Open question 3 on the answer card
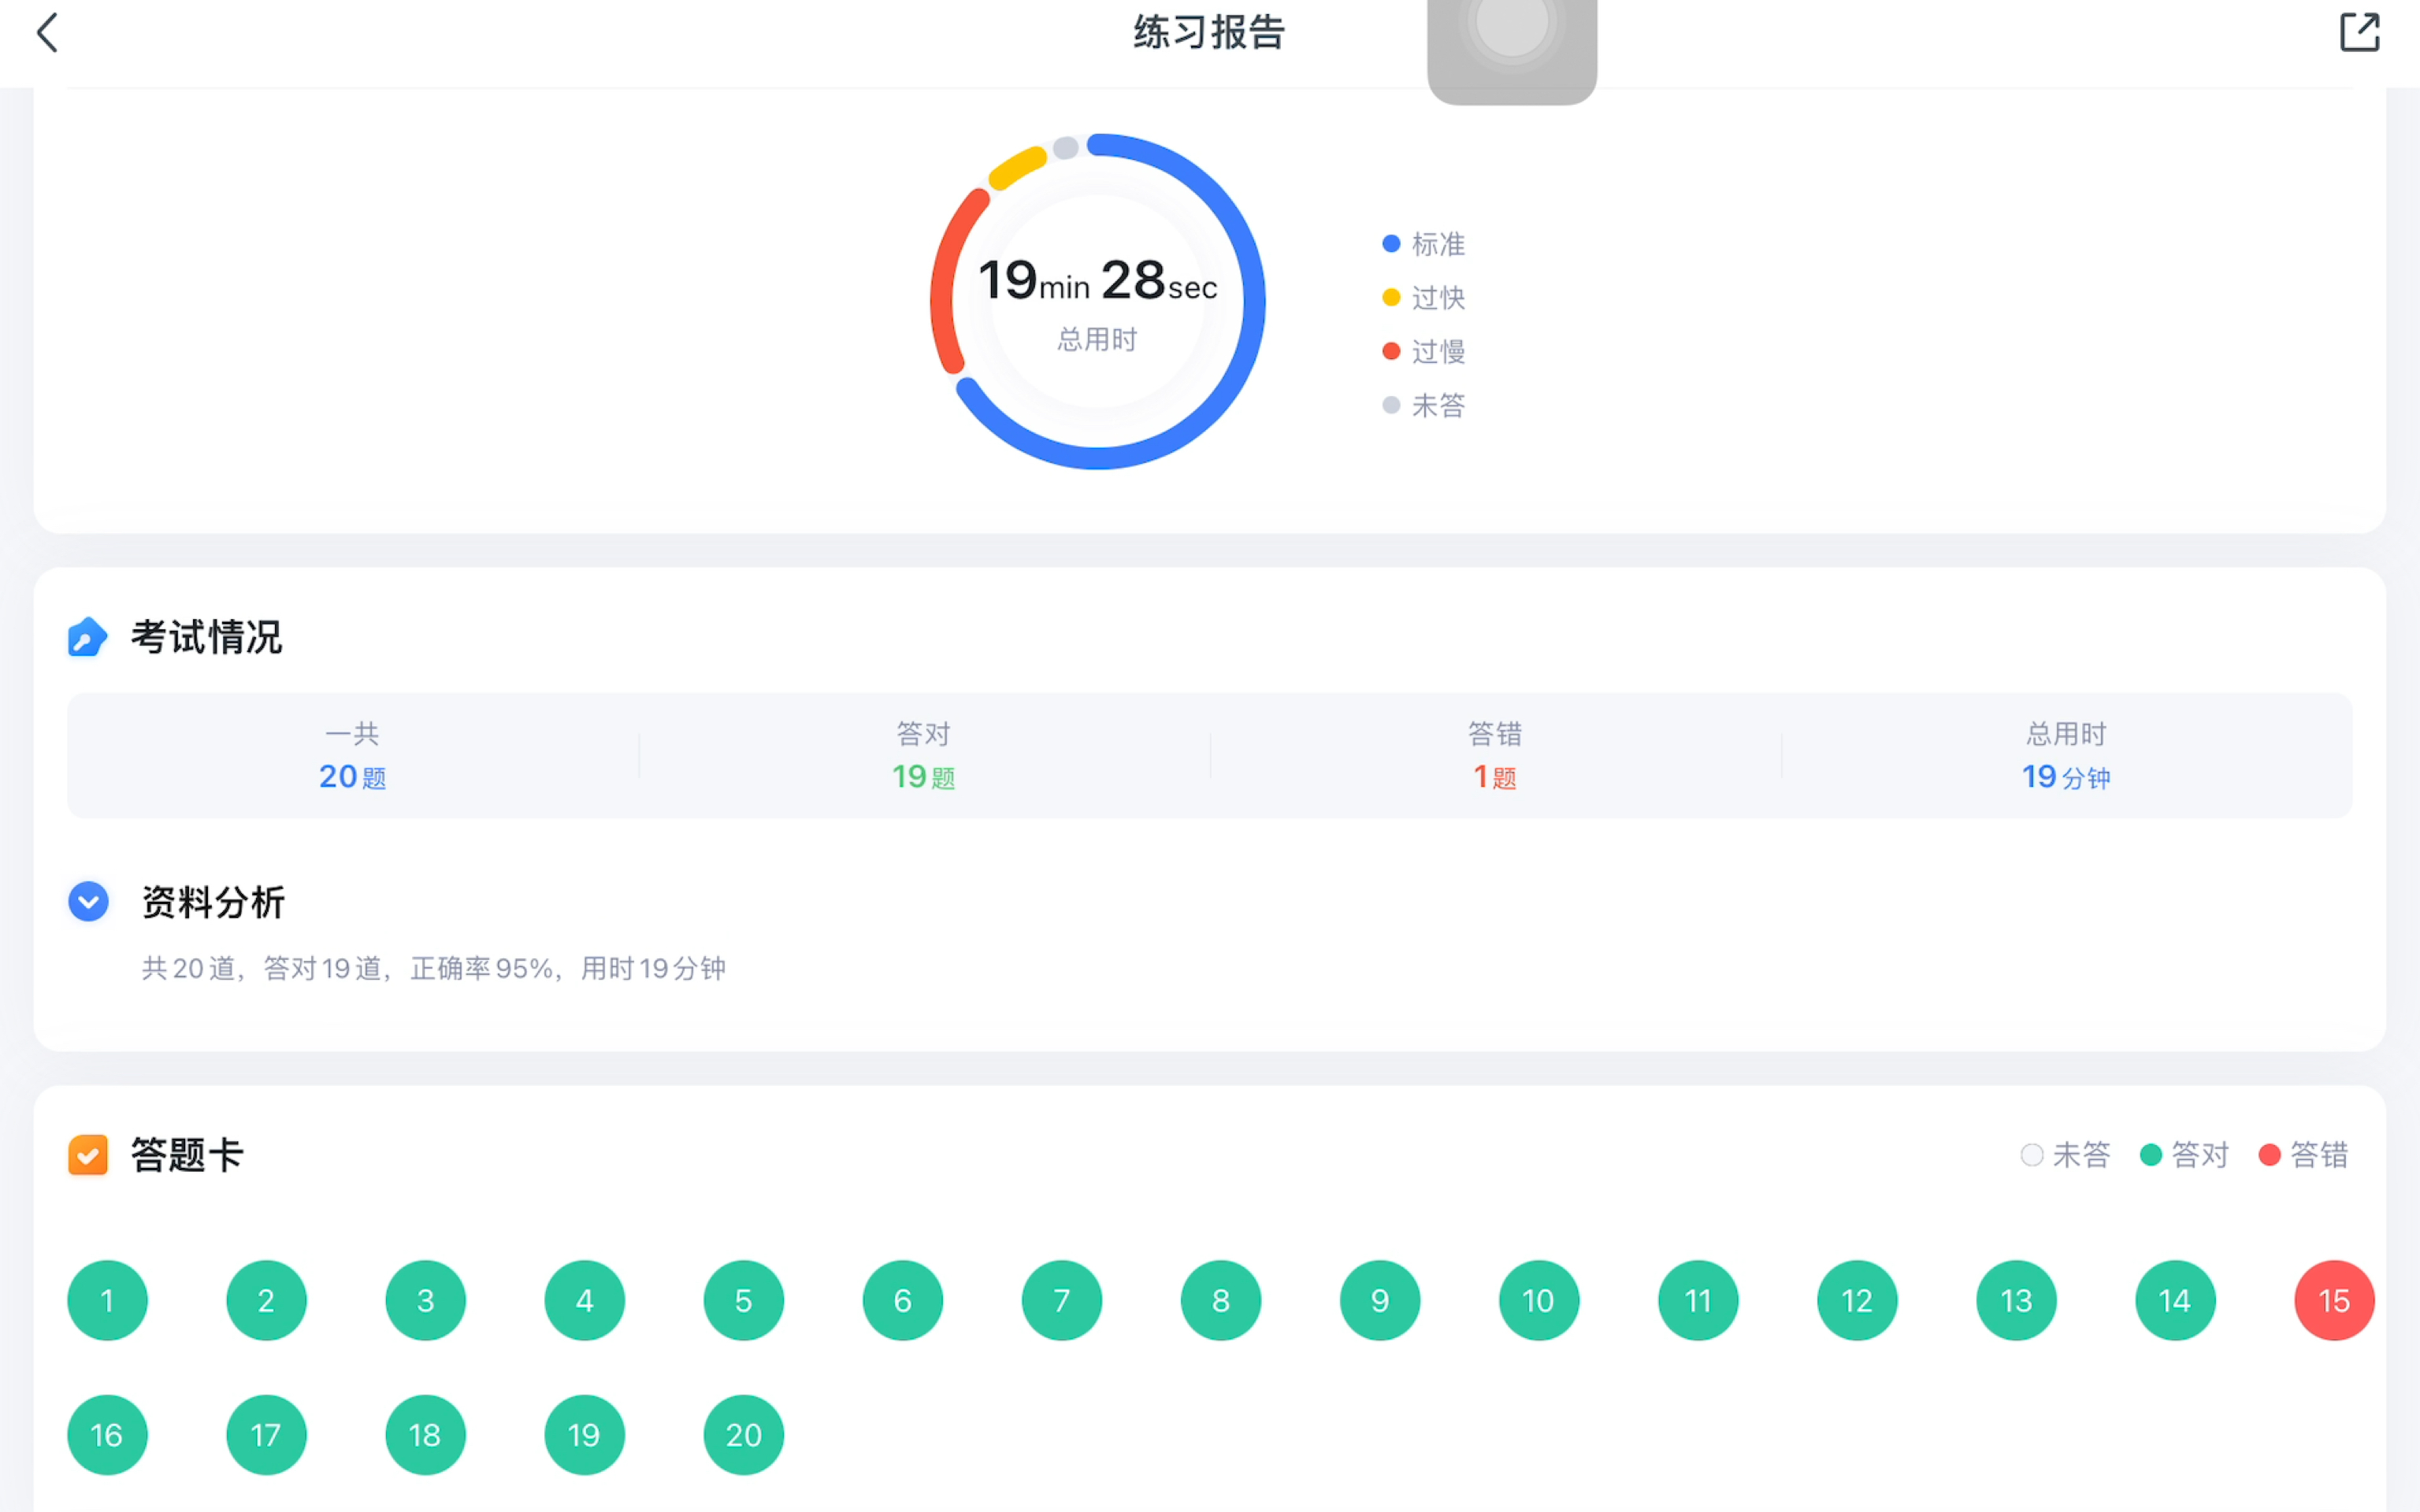 coord(425,1300)
